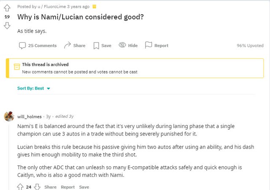Downvote will_holmes' comment
Screen dimensions: 270x190
pos(37,187)
